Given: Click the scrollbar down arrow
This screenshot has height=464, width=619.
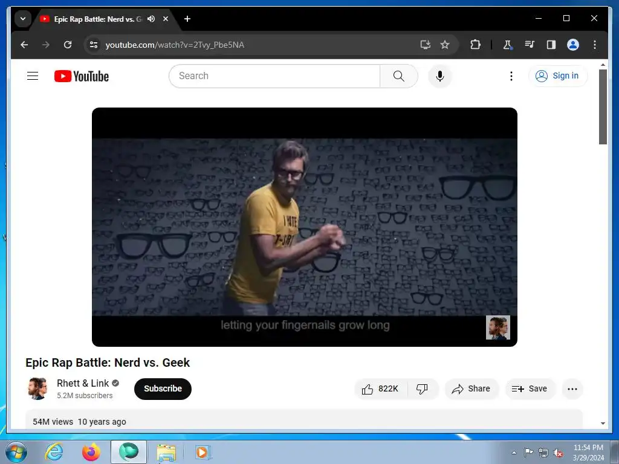Looking at the screenshot, I should (x=603, y=424).
